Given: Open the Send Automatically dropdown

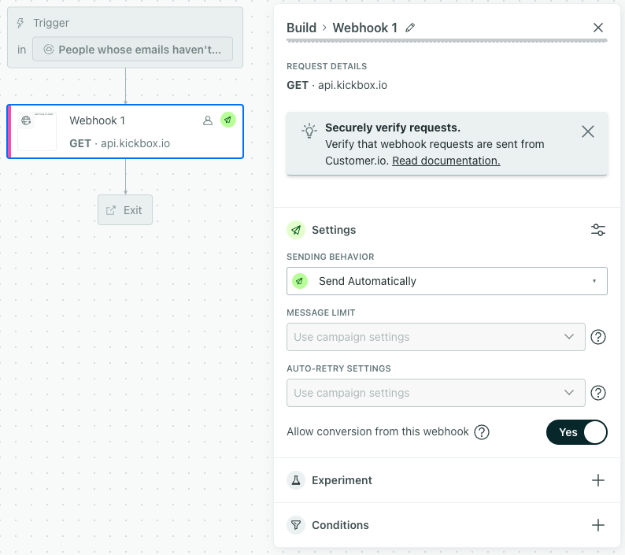Looking at the screenshot, I should [447, 281].
